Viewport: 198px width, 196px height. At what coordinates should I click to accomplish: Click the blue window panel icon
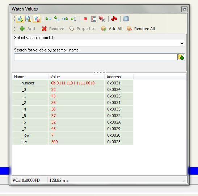pyautogui.click(x=126, y=19)
